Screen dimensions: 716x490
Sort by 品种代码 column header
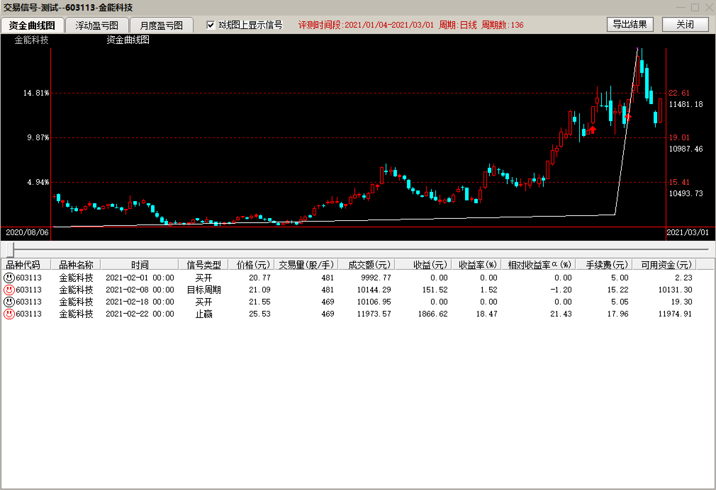[26, 264]
